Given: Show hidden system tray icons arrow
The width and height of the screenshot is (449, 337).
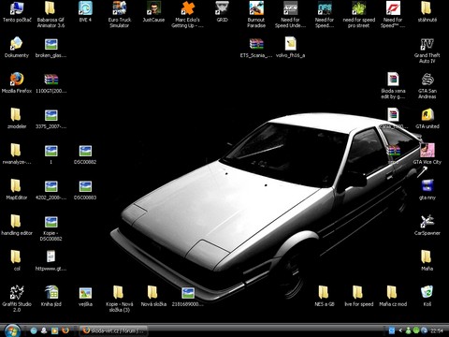Looking at the screenshot, I should (400, 330).
